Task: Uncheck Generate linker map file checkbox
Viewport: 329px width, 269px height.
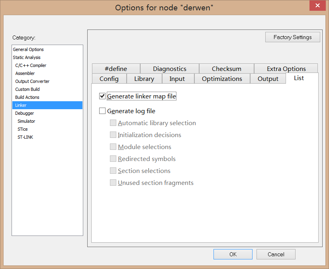Action: [x=102, y=96]
